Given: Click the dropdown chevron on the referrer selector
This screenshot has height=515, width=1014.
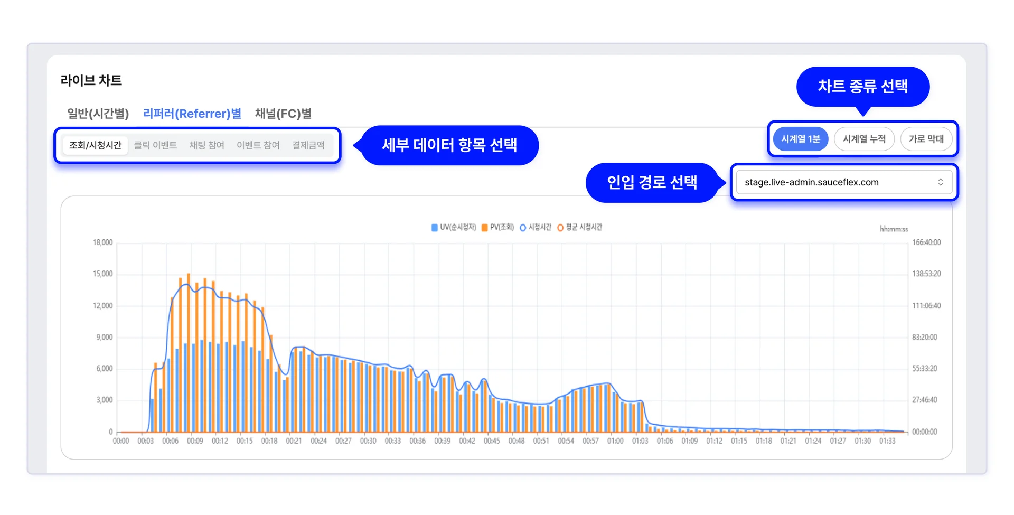Looking at the screenshot, I should [x=940, y=182].
